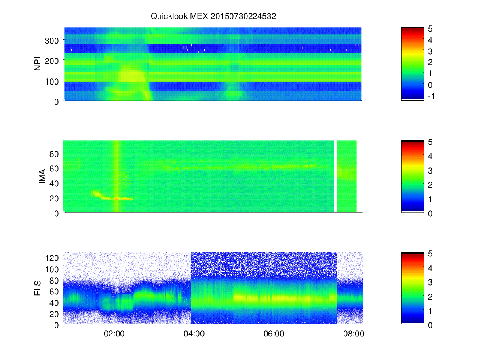
Task: Click the "0" tick label on ELS axis
Action: (57, 325)
